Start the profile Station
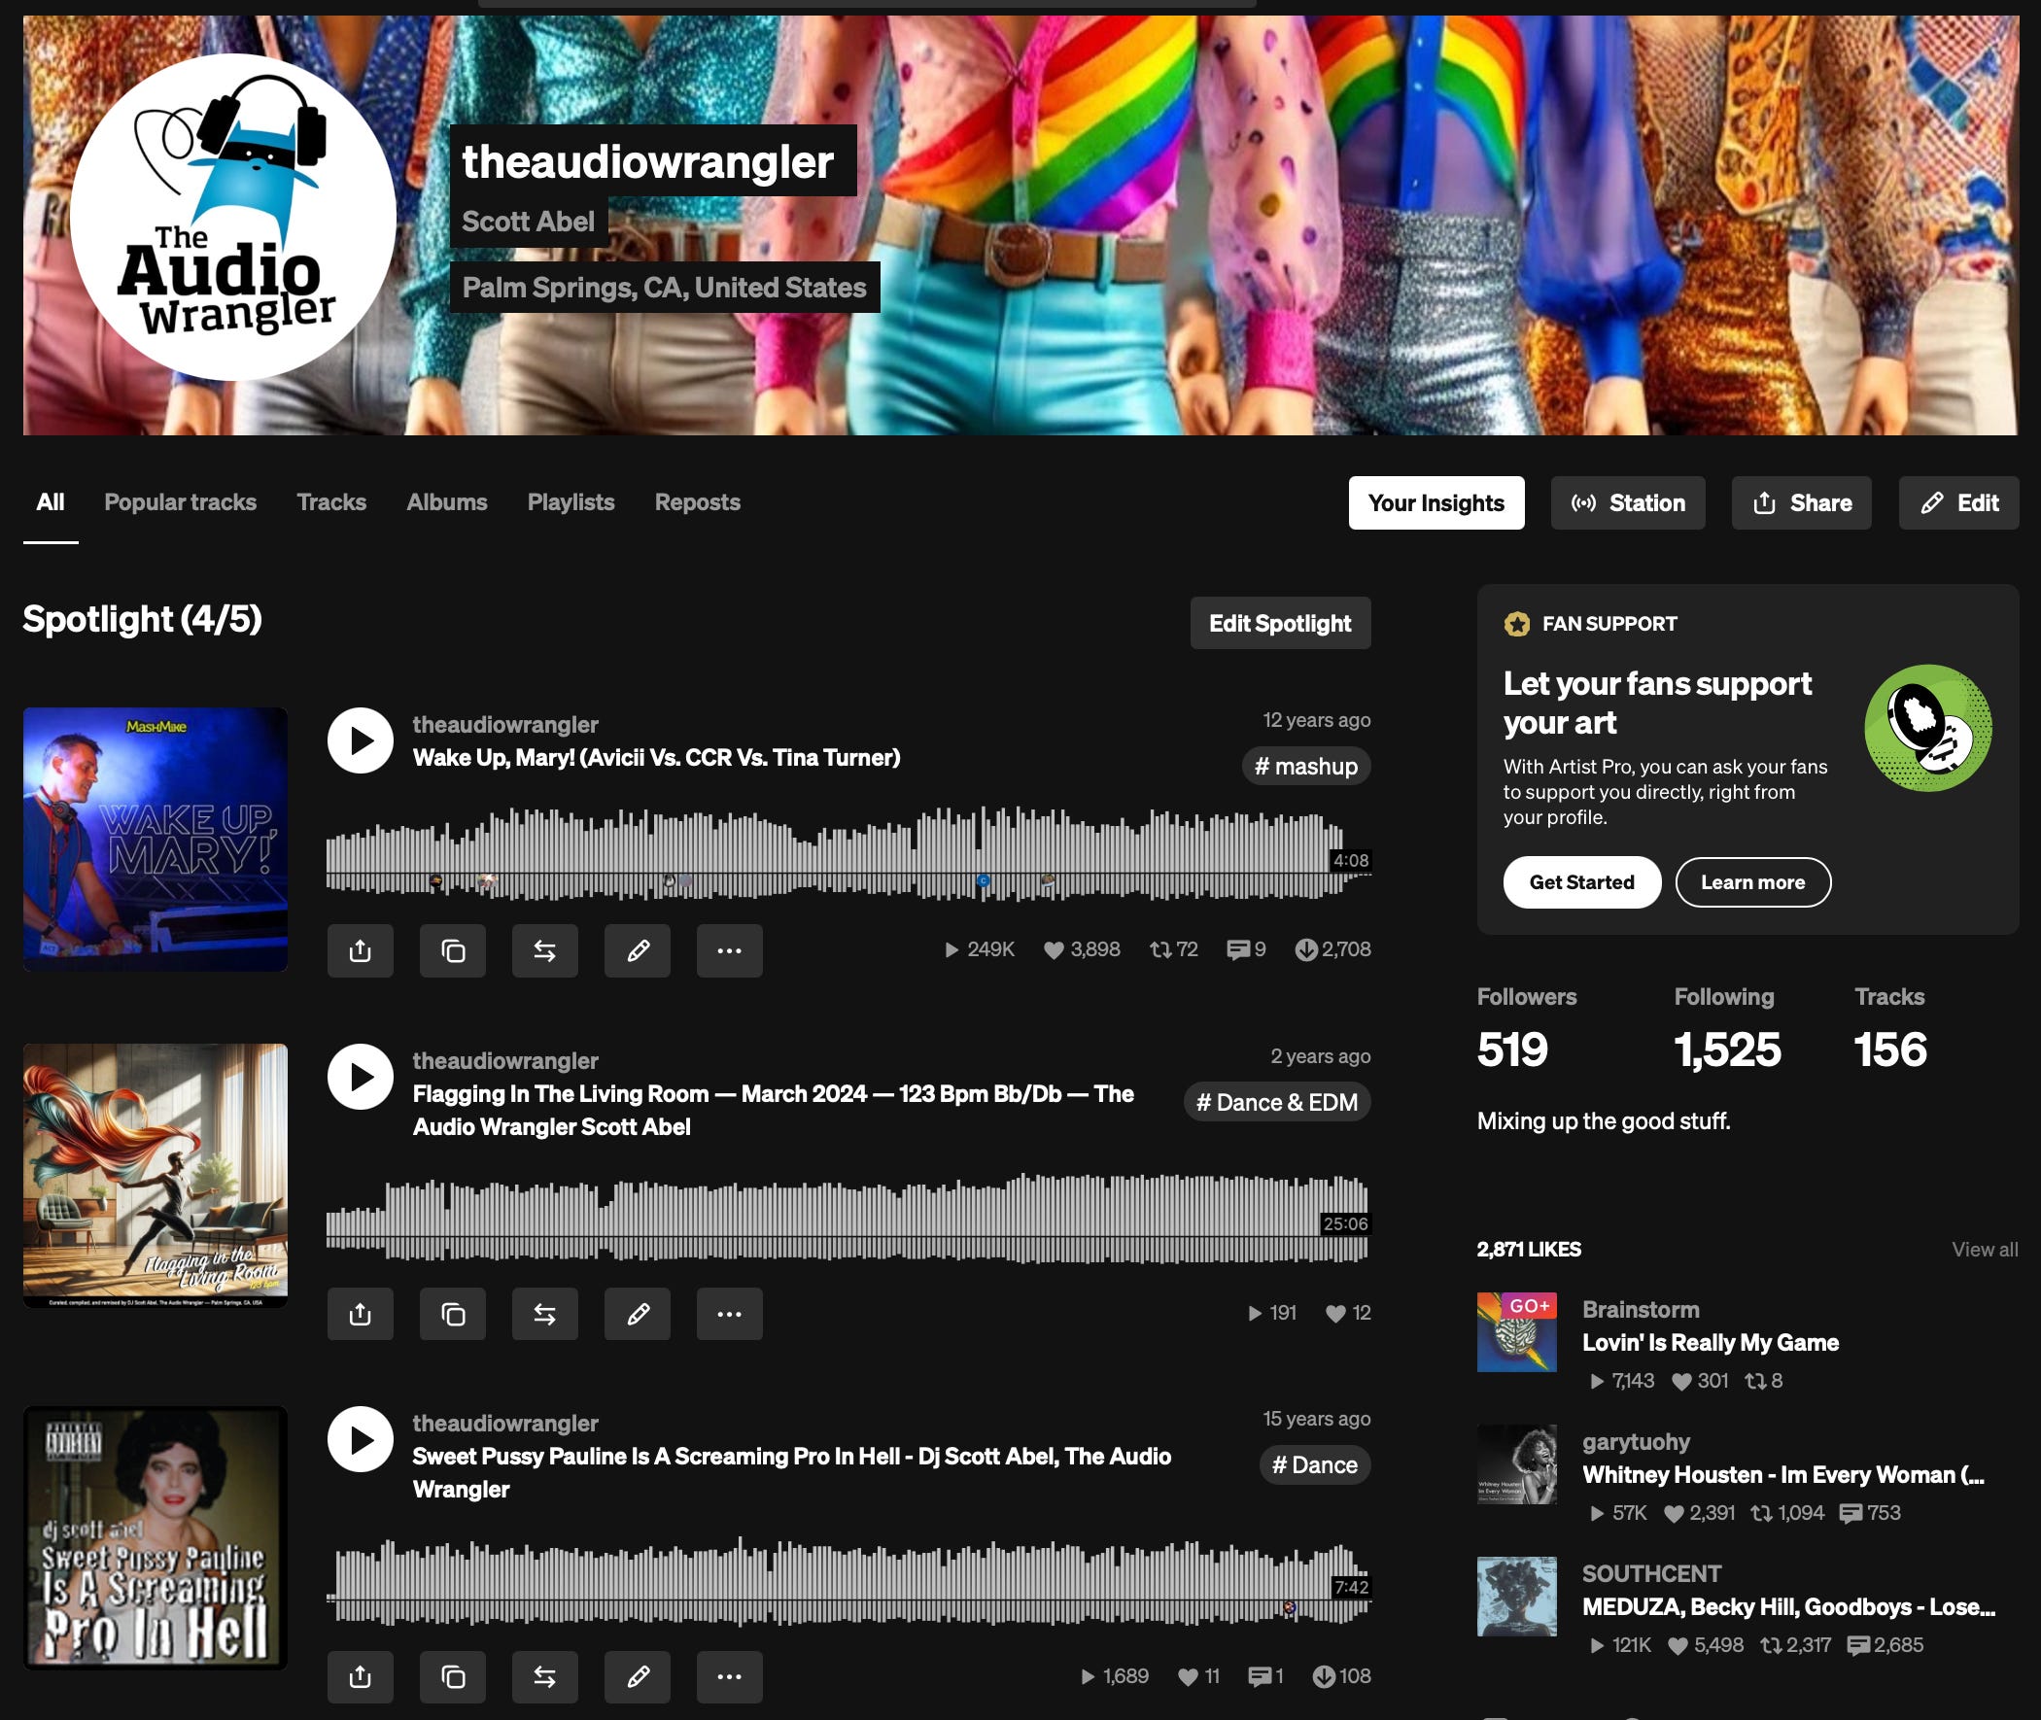This screenshot has height=1720, width=2041. pyautogui.click(x=1628, y=503)
